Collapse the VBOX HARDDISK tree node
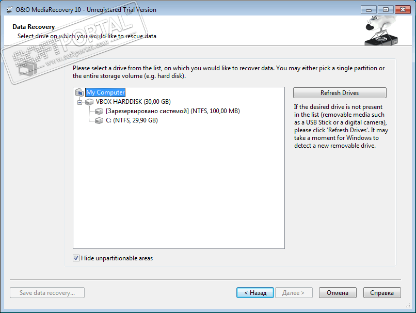The width and height of the screenshot is (416, 313). click(x=79, y=102)
